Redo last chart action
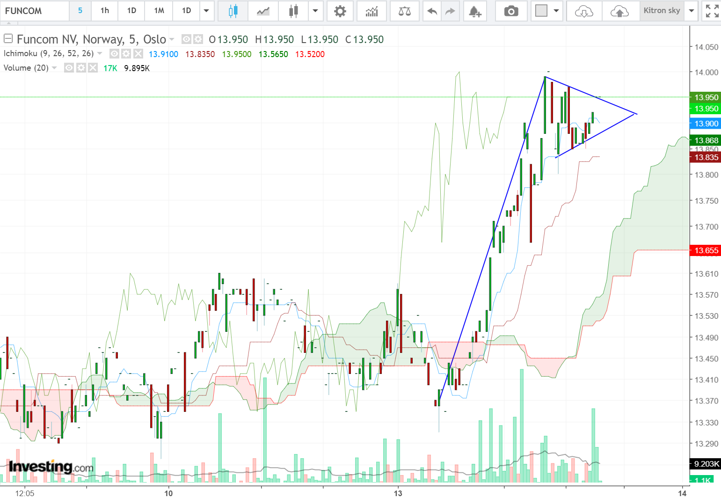 450,11
